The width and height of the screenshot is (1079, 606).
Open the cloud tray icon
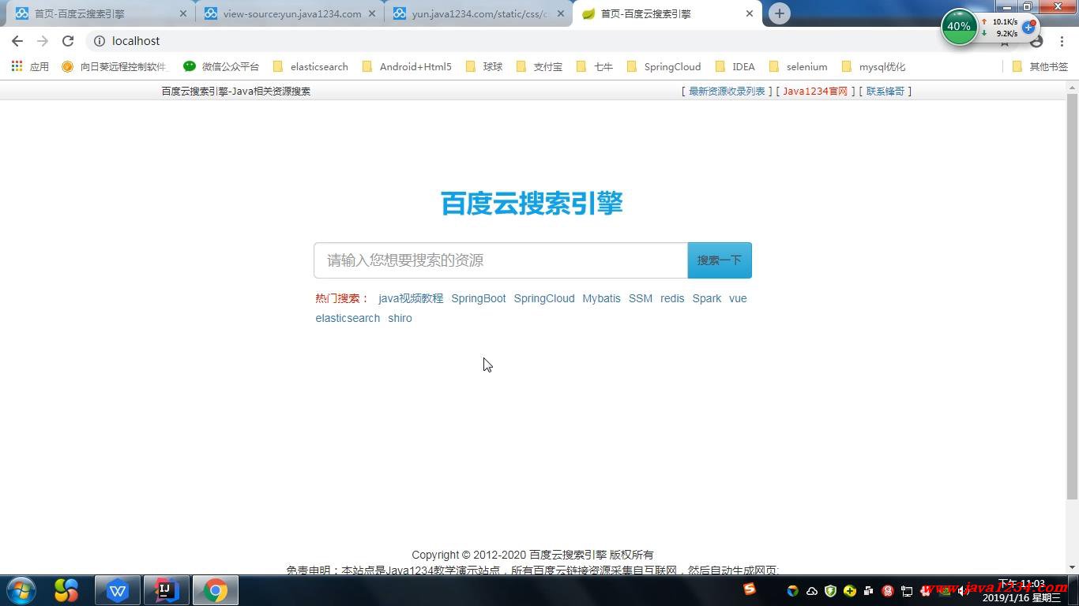(811, 591)
